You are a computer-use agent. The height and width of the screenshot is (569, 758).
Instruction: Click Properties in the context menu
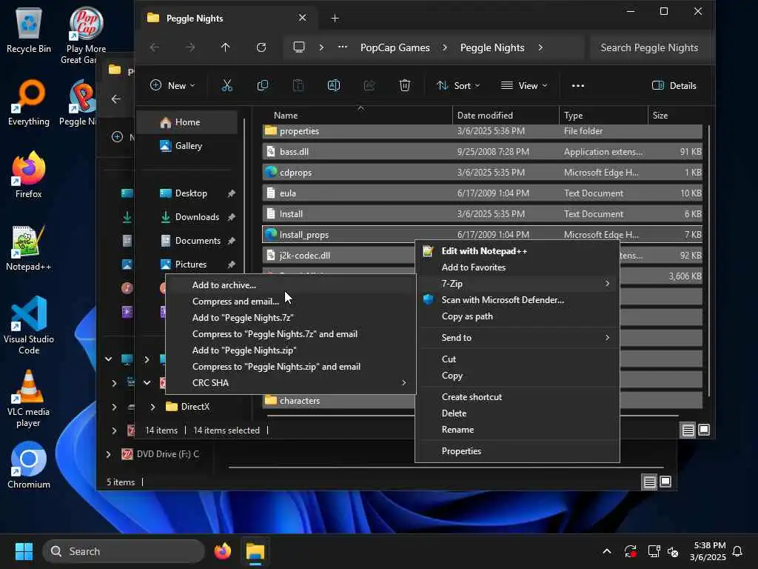517,451
